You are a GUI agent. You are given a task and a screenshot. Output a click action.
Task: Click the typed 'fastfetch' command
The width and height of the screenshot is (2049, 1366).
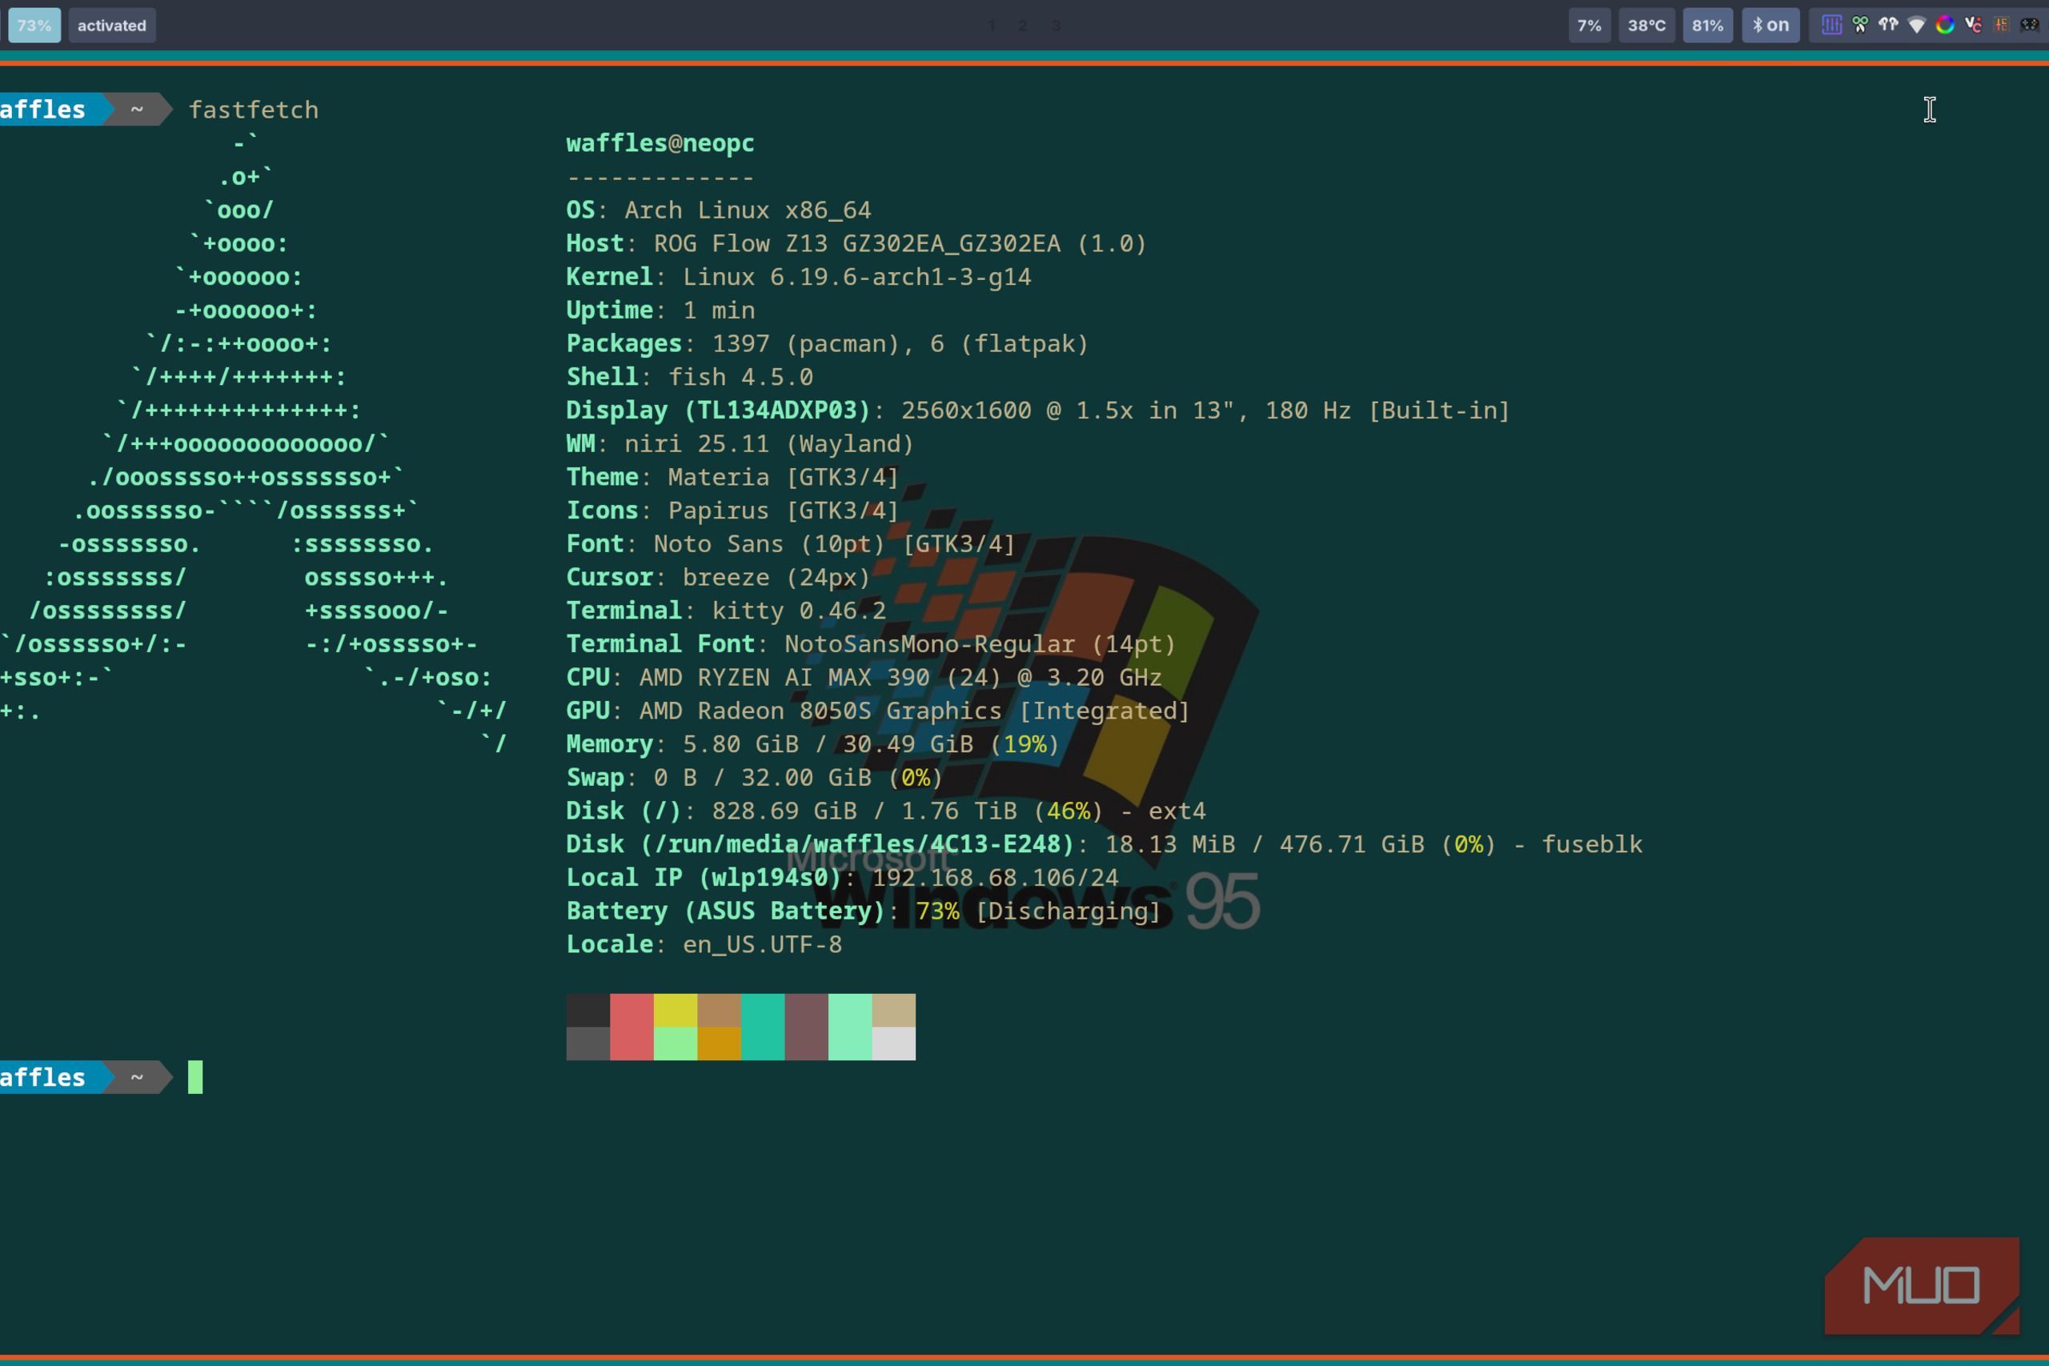(254, 110)
